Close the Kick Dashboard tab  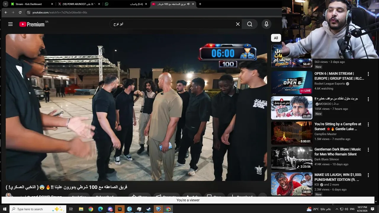(x=52, y=4)
